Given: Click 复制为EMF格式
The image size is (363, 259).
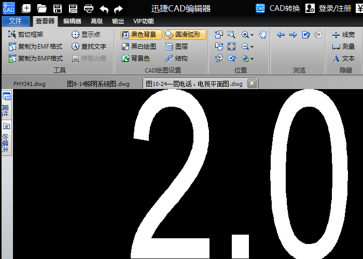Looking at the screenshot, I should click(35, 47).
